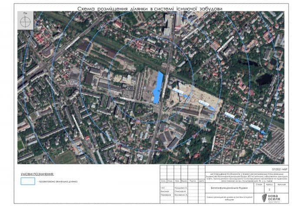This screenshot has width=292, height=207.
Task: Click the sheet number '2' cell
Action: [269, 190]
